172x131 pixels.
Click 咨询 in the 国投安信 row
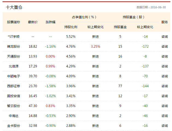click(165, 96)
